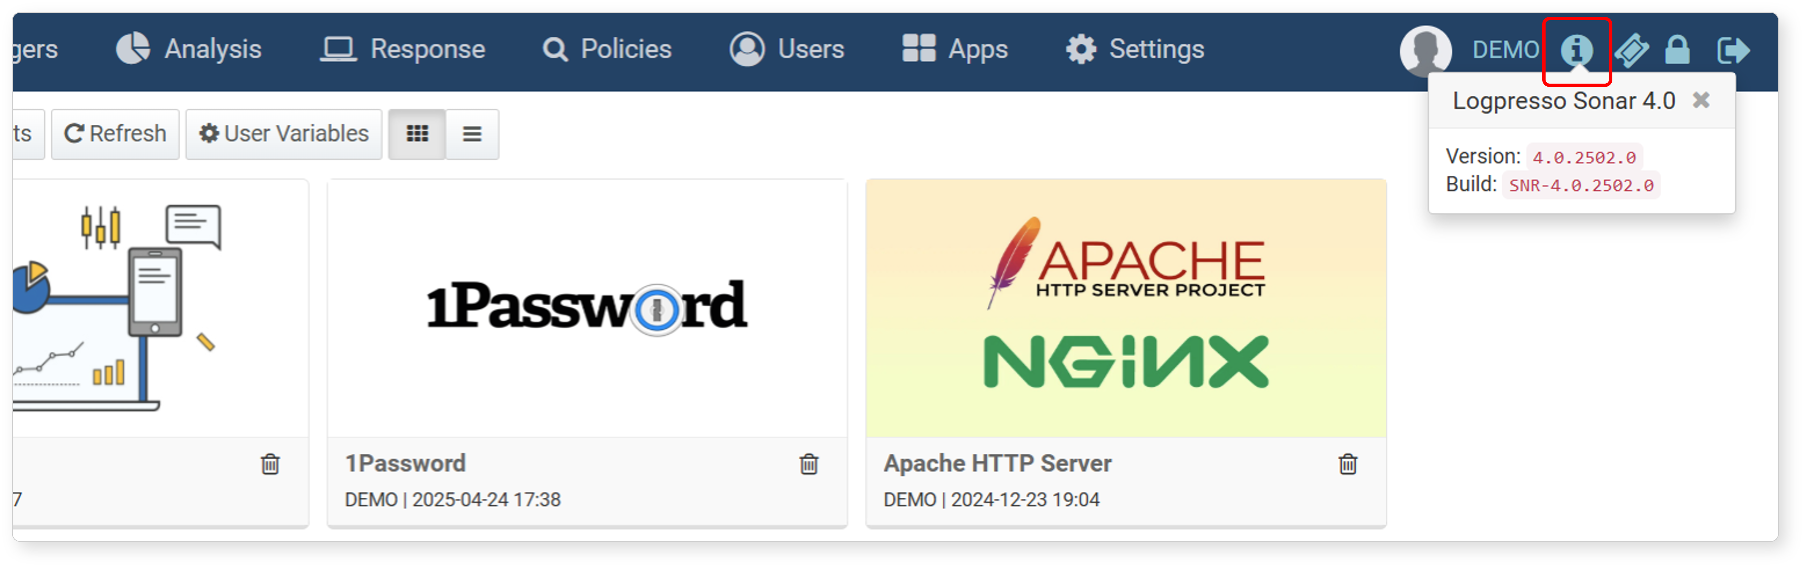Open the Users menu
The height and width of the screenshot is (567, 1804).
[787, 49]
